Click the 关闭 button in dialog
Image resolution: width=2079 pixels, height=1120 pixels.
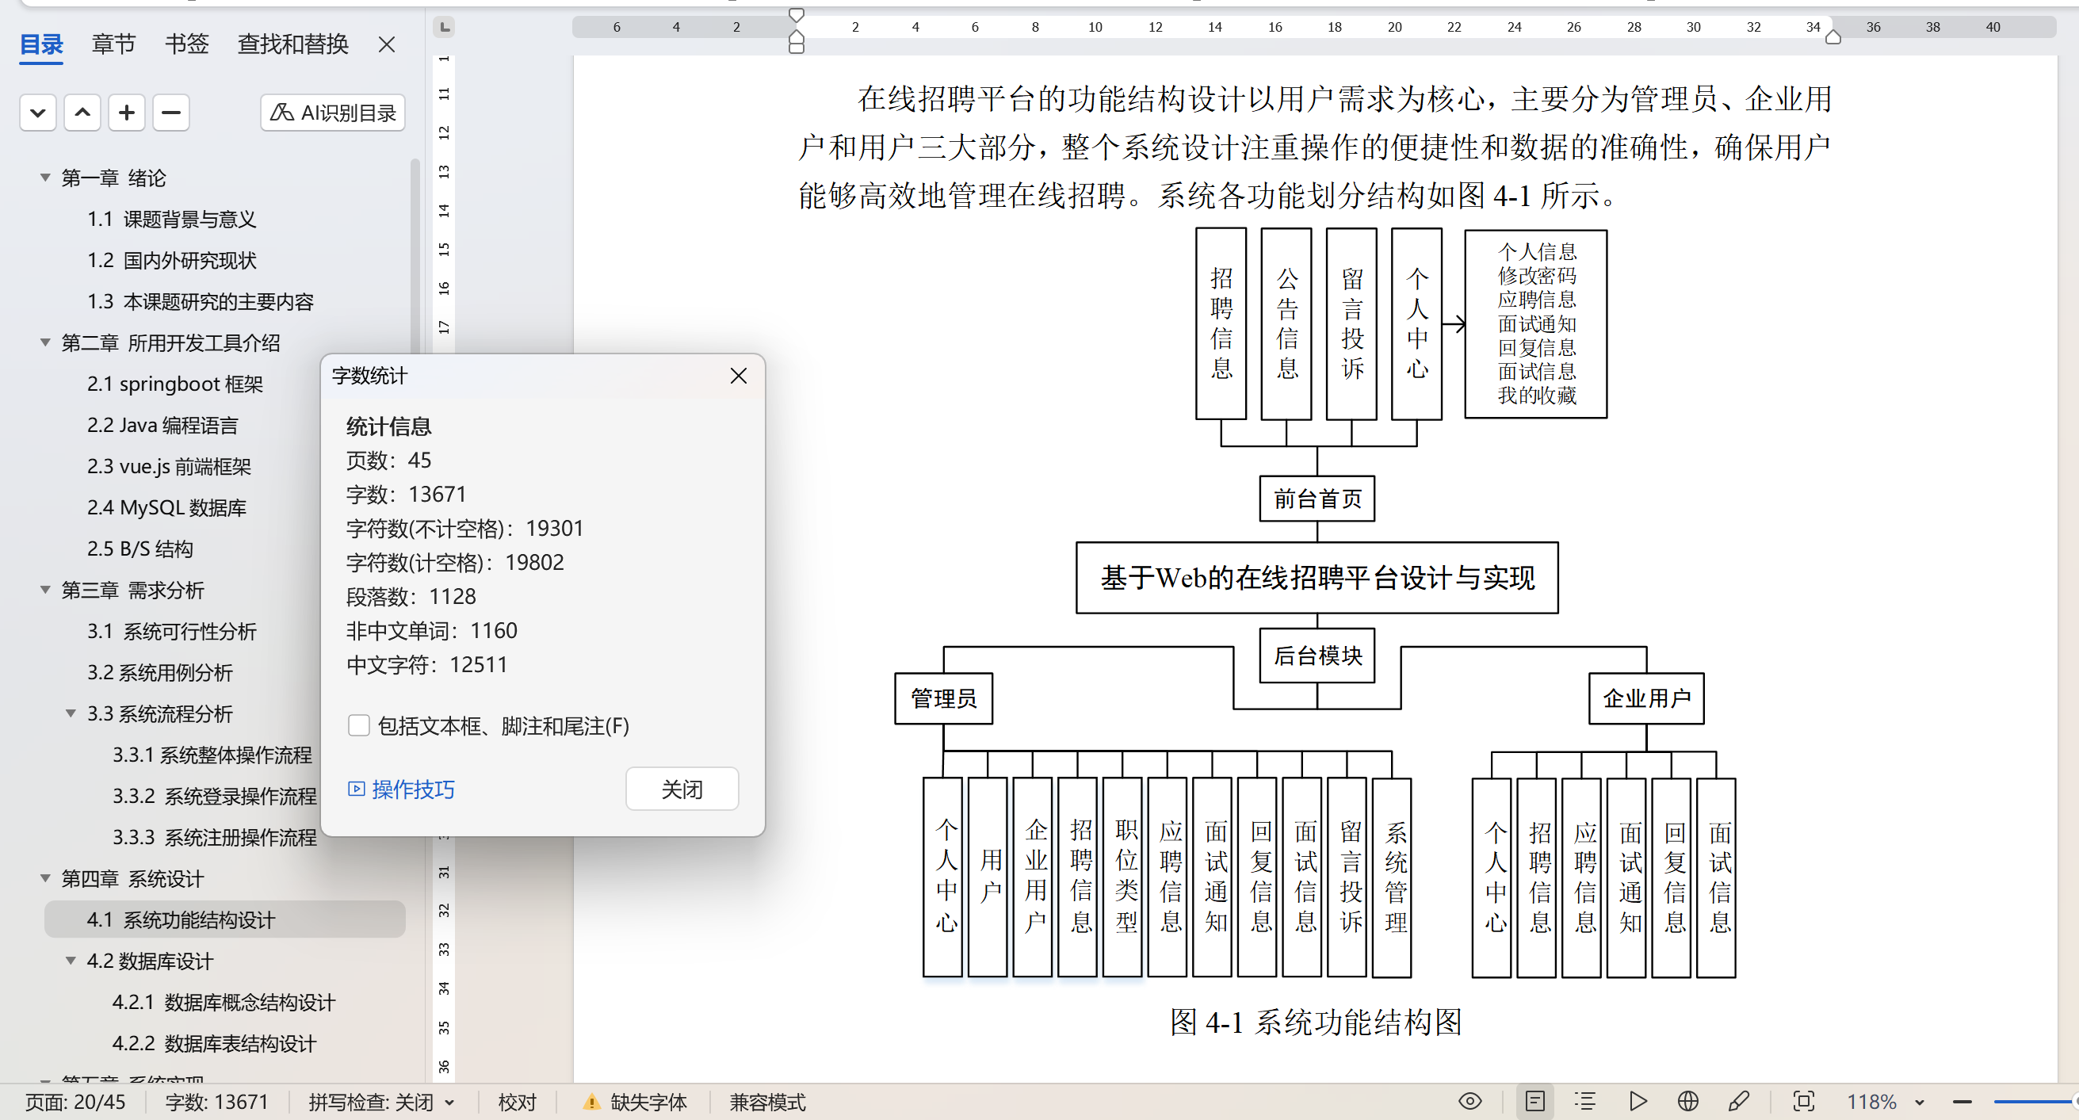(x=681, y=789)
